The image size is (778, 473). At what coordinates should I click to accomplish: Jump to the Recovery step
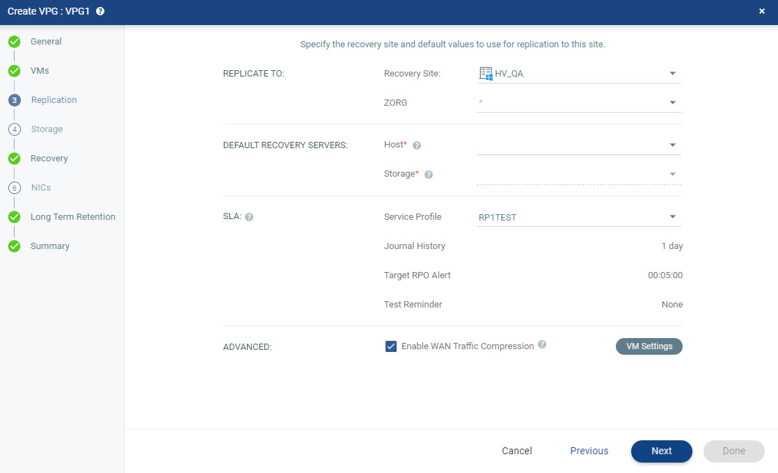[x=49, y=159]
